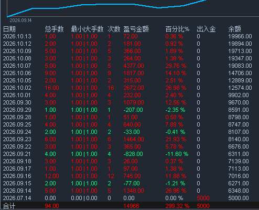Click percentage -1.21 %
The width and height of the screenshot is (259, 210).
[175, 183]
